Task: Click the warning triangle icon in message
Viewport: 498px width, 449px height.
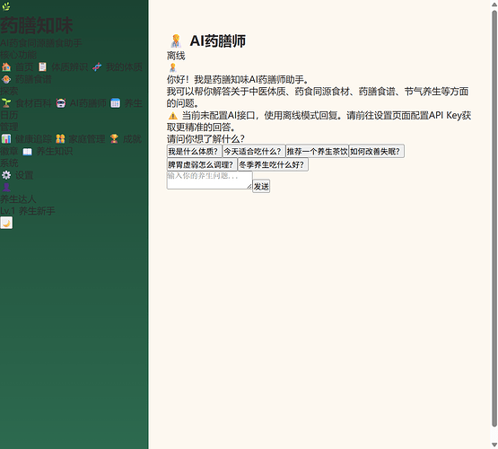Action: pos(173,116)
